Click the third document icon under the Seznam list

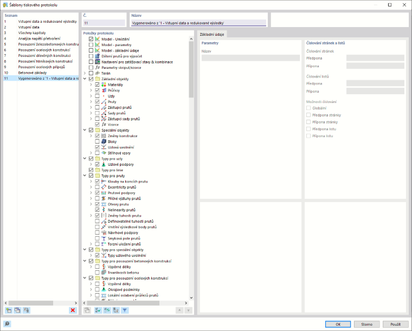(x=26, y=310)
